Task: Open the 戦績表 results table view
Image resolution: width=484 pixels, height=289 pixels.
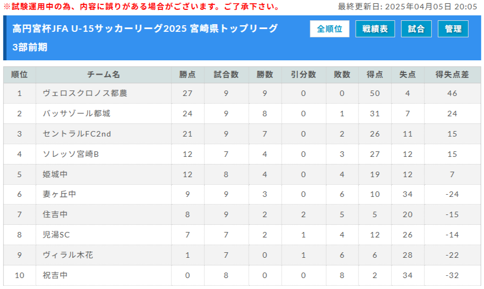Action: (x=375, y=29)
